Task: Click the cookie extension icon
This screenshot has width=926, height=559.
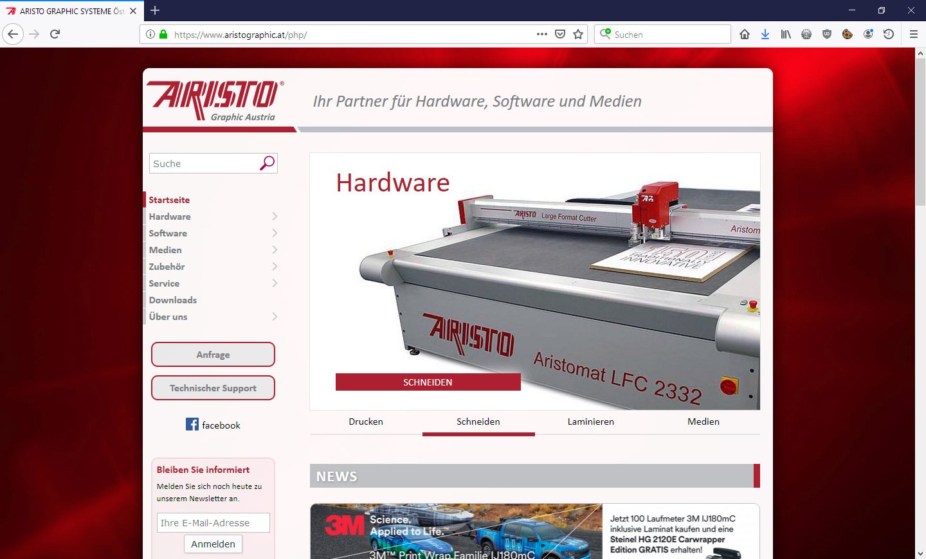Action: click(848, 34)
